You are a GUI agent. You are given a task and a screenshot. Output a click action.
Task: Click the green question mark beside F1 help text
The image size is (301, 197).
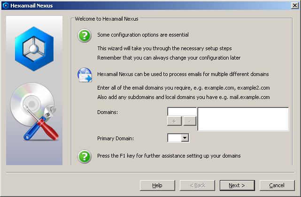click(85, 156)
